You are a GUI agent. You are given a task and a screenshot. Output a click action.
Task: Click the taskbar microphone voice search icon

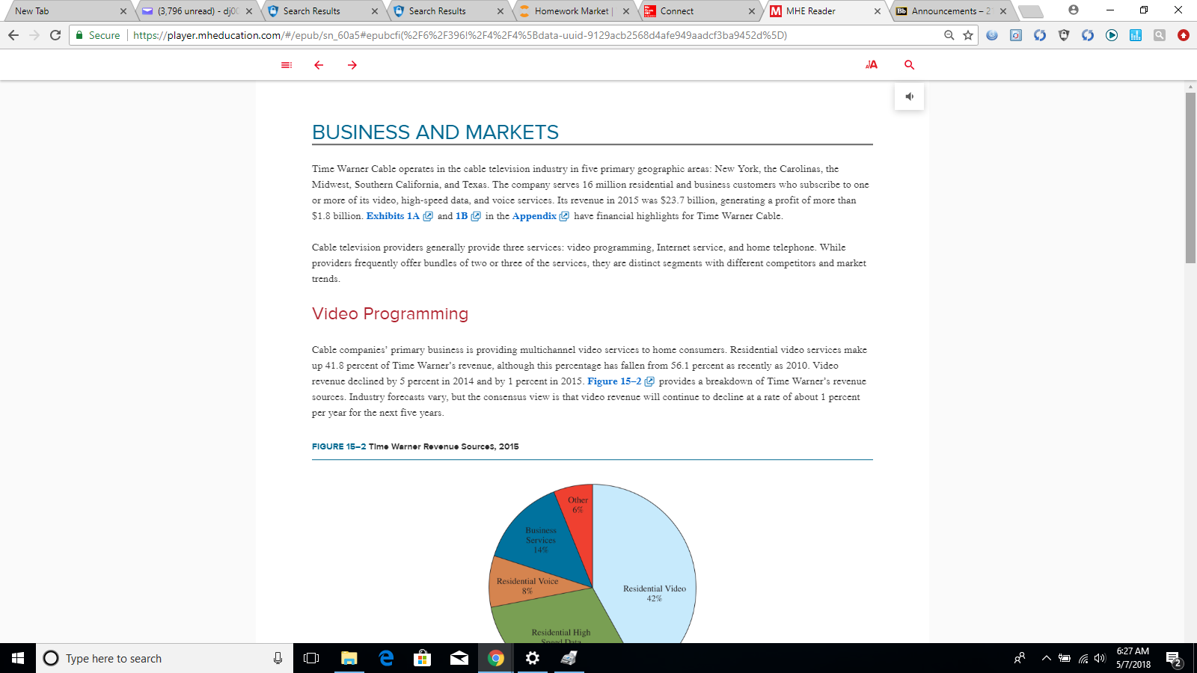tap(278, 658)
